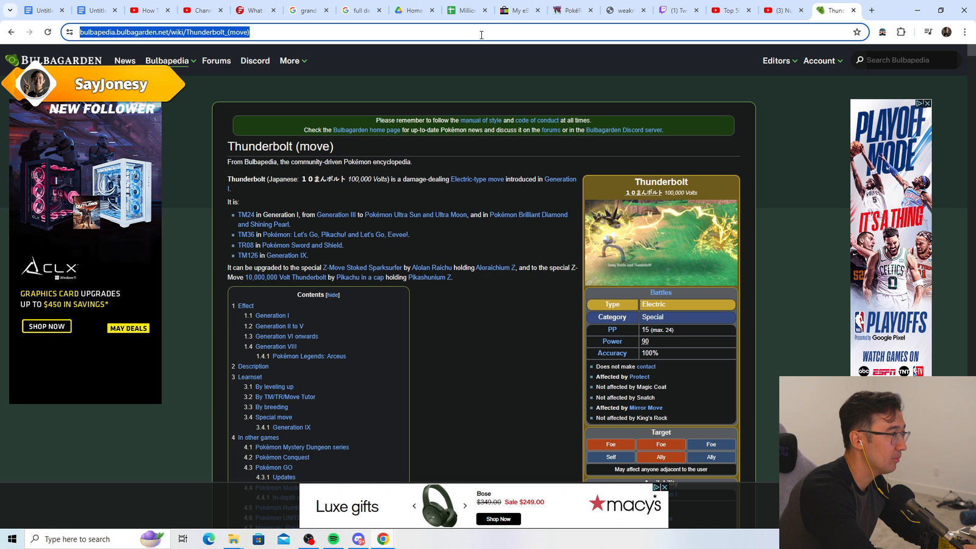The width and height of the screenshot is (976, 549).
Task: Launch Microsoft Edge from the taskbar
Action: (209, 539)
